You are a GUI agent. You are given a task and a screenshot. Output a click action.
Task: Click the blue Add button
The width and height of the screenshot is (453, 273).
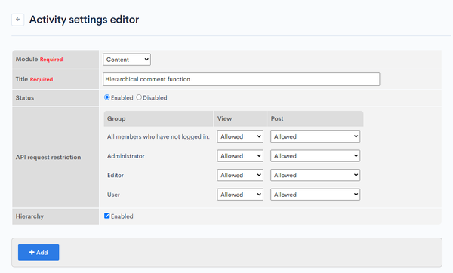point(39,253)
